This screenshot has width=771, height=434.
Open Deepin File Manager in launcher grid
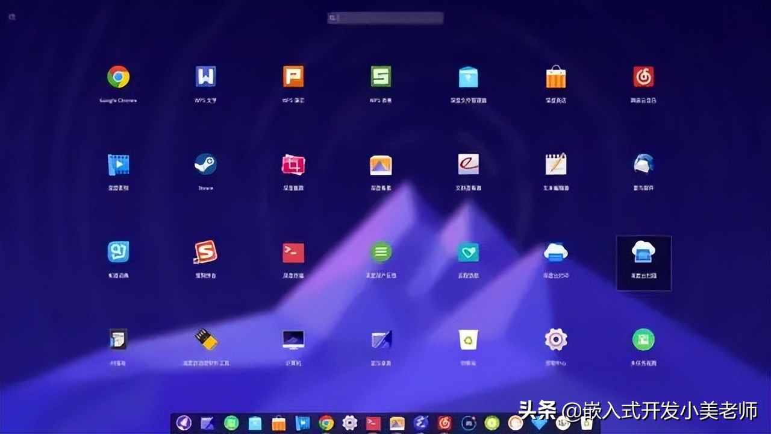pos(468,77)
